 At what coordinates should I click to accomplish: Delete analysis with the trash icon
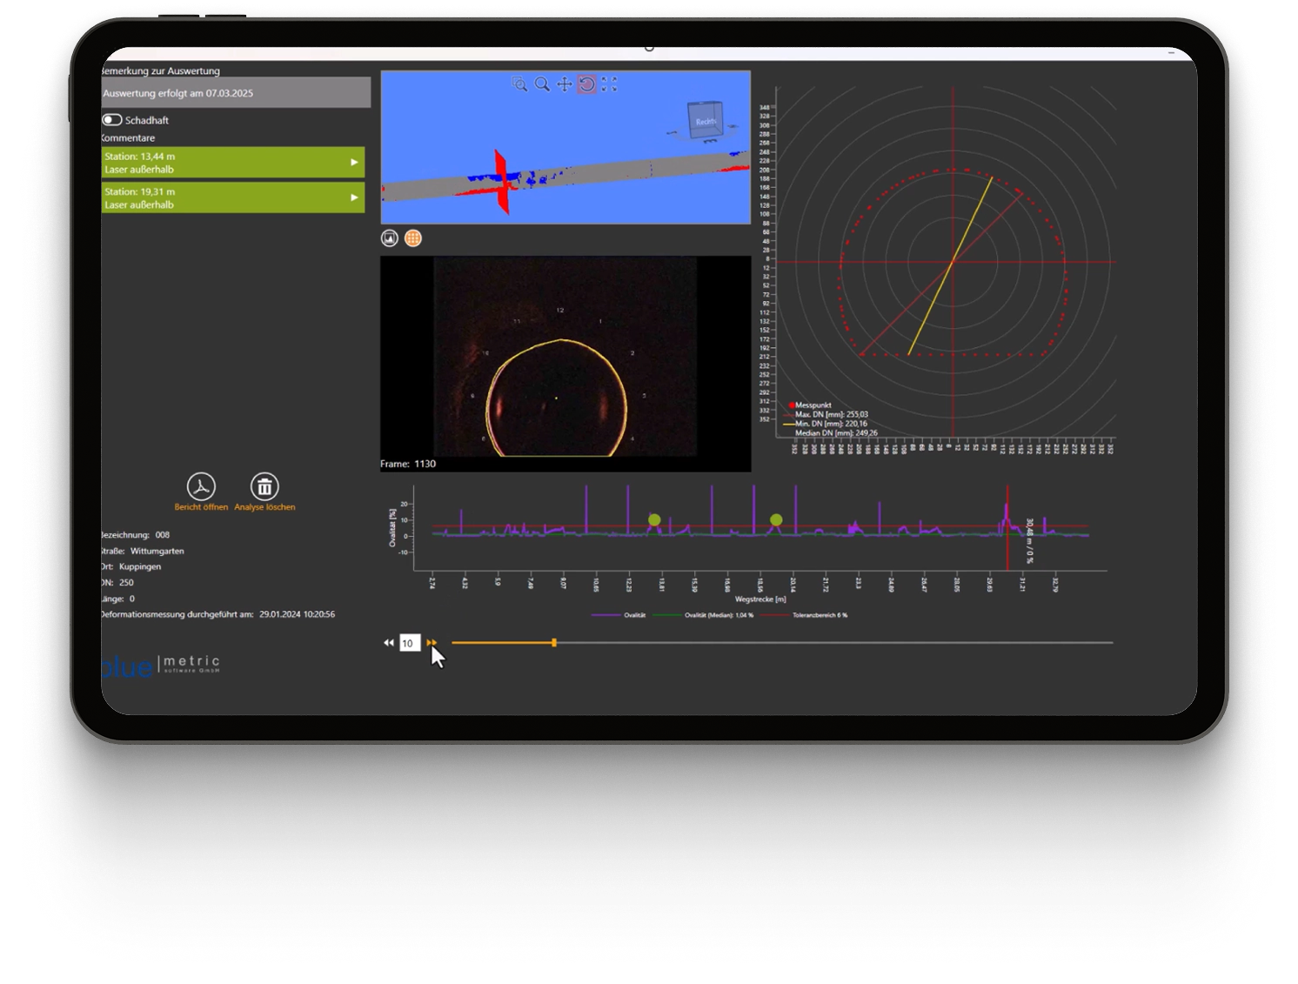click(264, 487)
